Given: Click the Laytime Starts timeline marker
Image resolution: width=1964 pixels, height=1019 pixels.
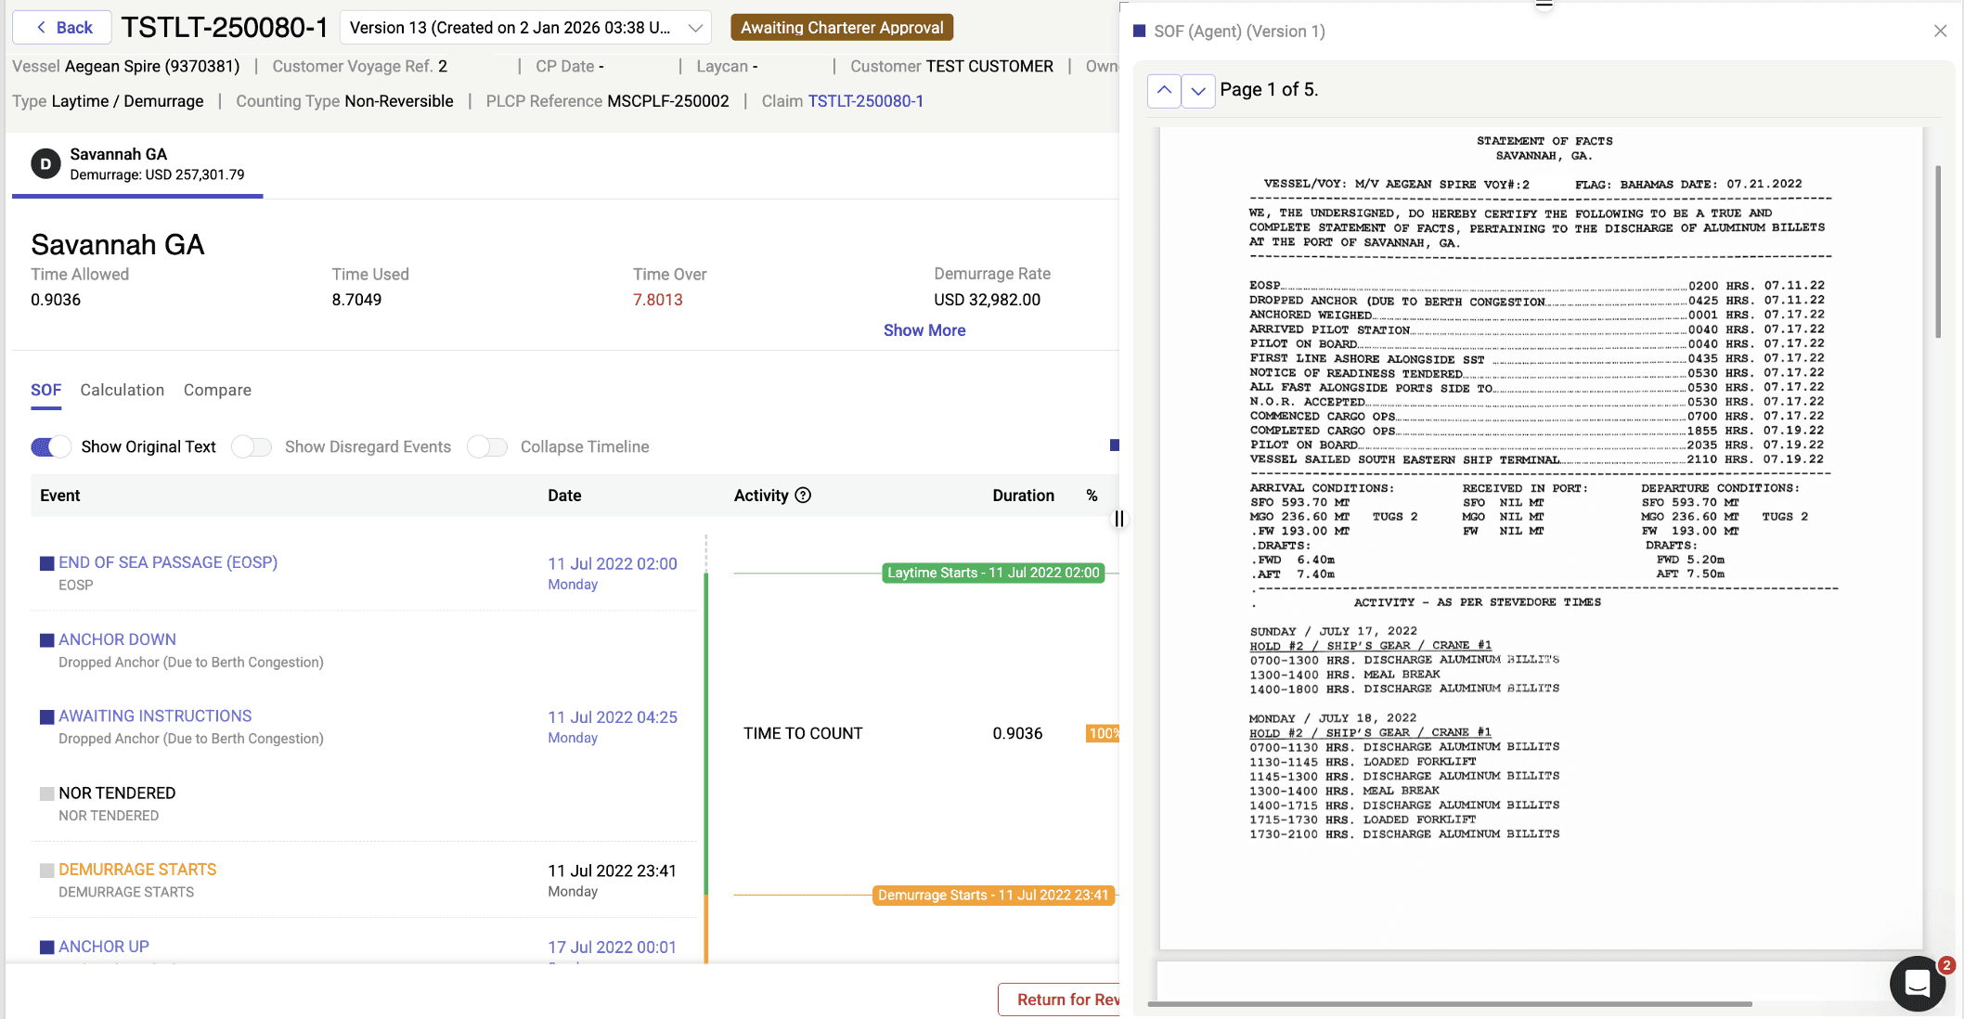Looking at the screenshot, I should point(992,573).
